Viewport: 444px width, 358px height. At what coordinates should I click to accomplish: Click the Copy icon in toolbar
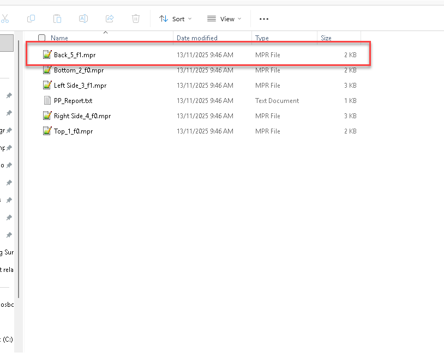click(31, 19)
